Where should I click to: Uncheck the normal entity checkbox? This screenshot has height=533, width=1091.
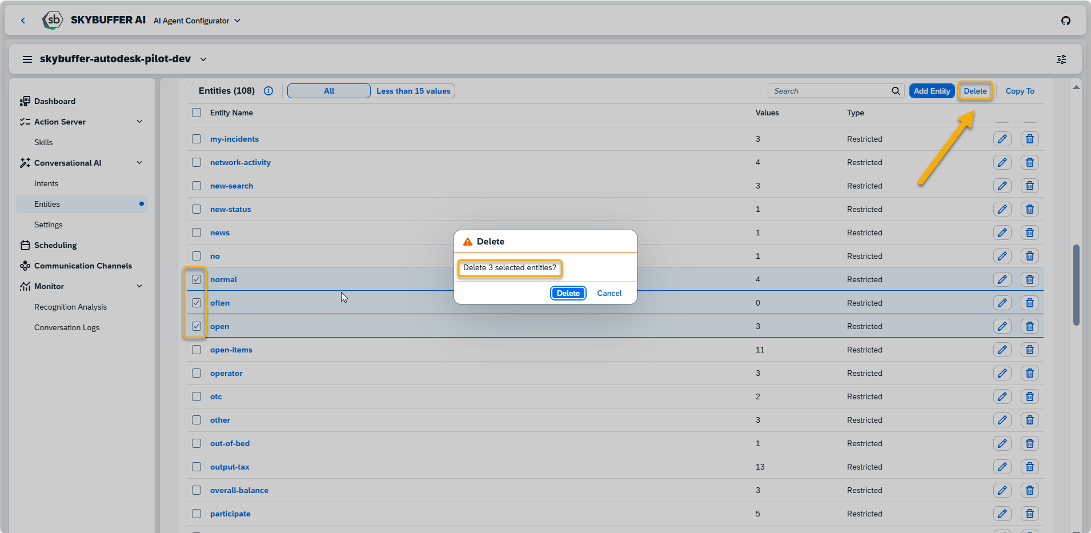tap(196, 279)
